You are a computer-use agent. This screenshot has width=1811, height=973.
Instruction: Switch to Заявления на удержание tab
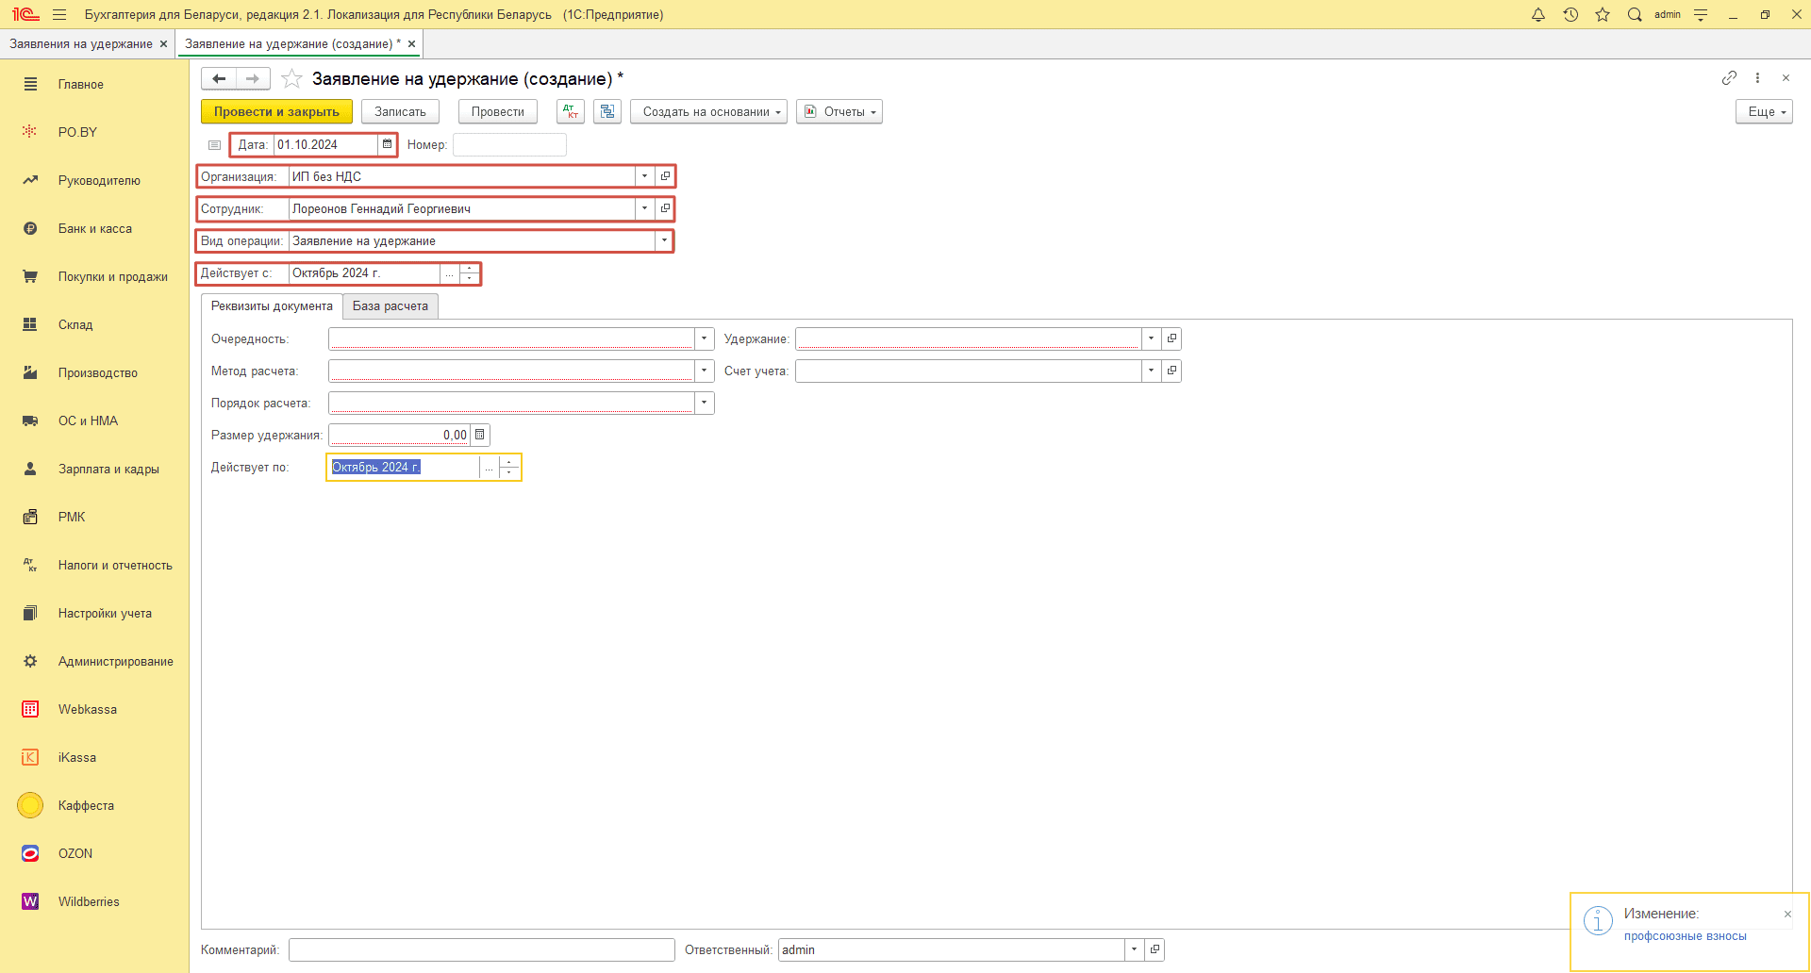click(81, 44)
